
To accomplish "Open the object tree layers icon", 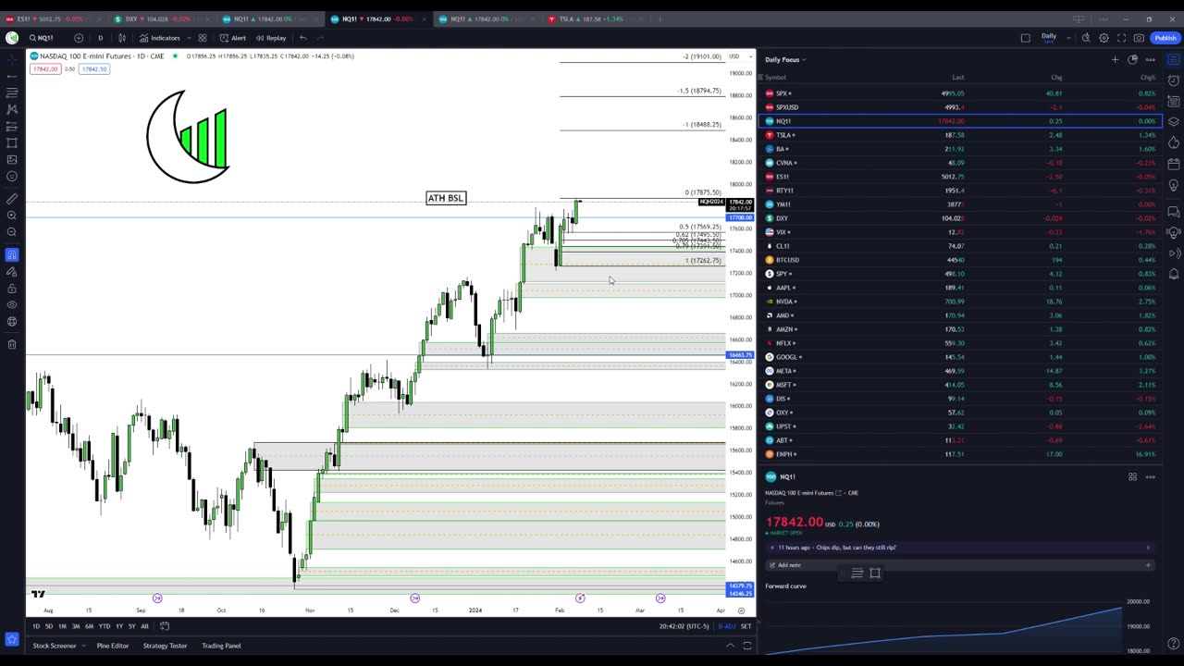I will 1174,122.
